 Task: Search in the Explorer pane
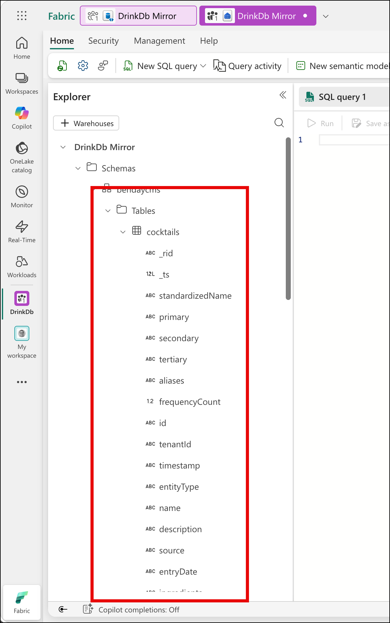[279, 123]
